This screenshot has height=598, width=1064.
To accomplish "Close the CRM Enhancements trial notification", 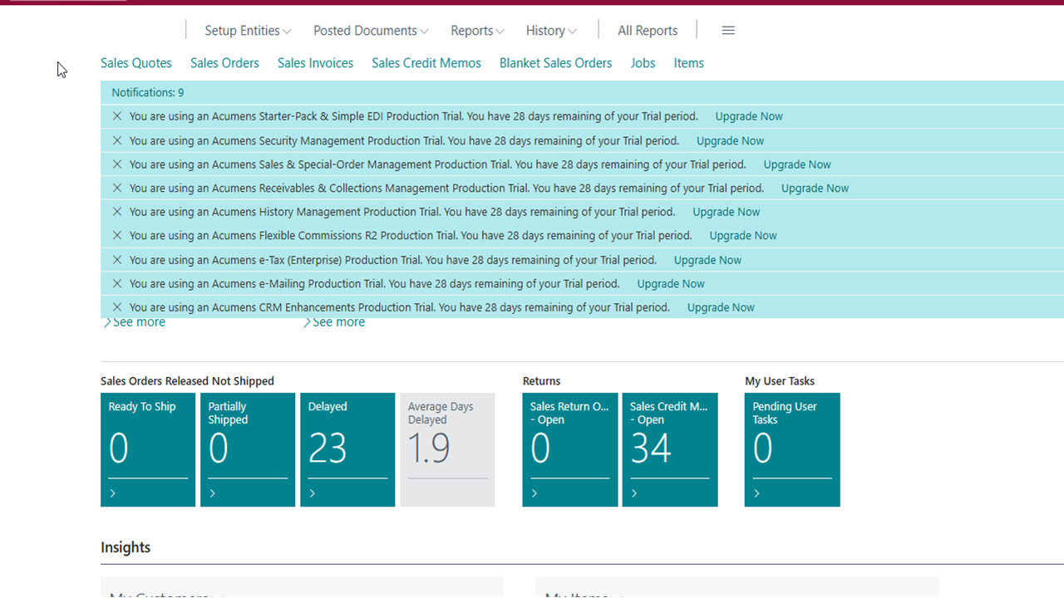I will coord(117,307).
